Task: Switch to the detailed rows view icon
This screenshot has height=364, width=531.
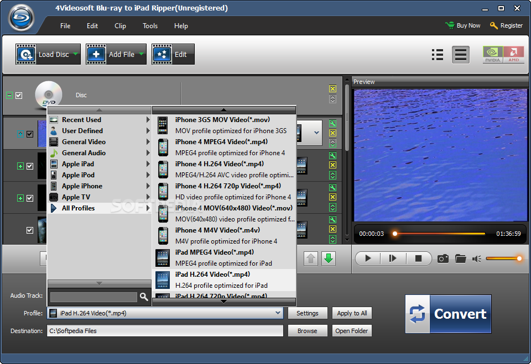Action: point(461,55)
